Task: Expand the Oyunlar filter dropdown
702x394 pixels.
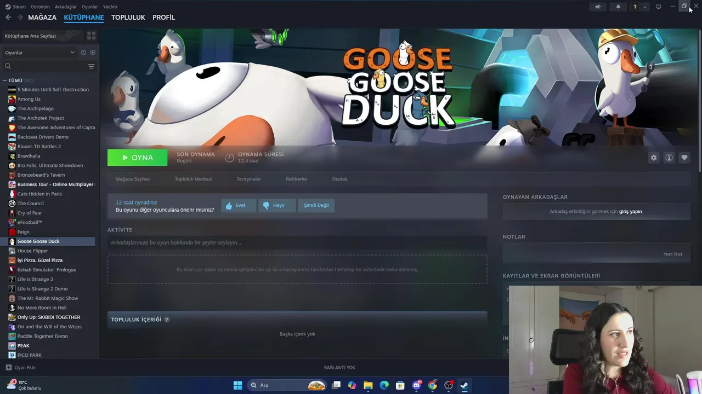Action: coord(39,53)
